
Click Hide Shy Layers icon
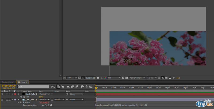[x=68, y=87]
